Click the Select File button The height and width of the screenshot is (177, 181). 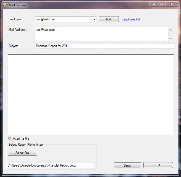pos(22,153)
